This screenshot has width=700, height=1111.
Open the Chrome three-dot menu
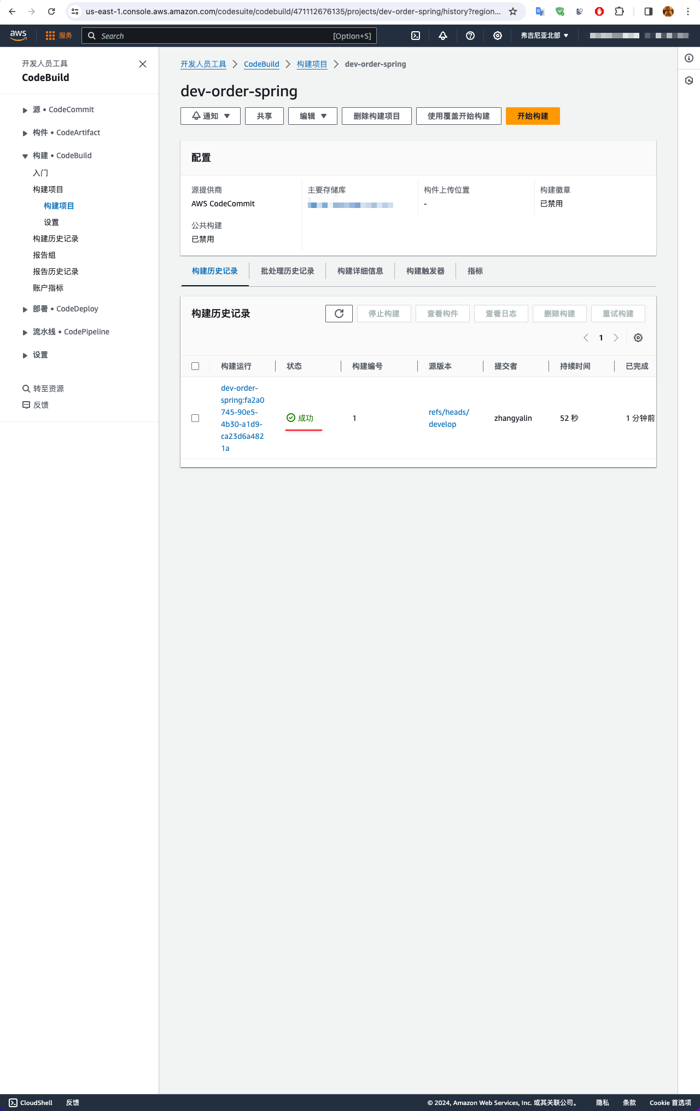[x=688, y=11]
